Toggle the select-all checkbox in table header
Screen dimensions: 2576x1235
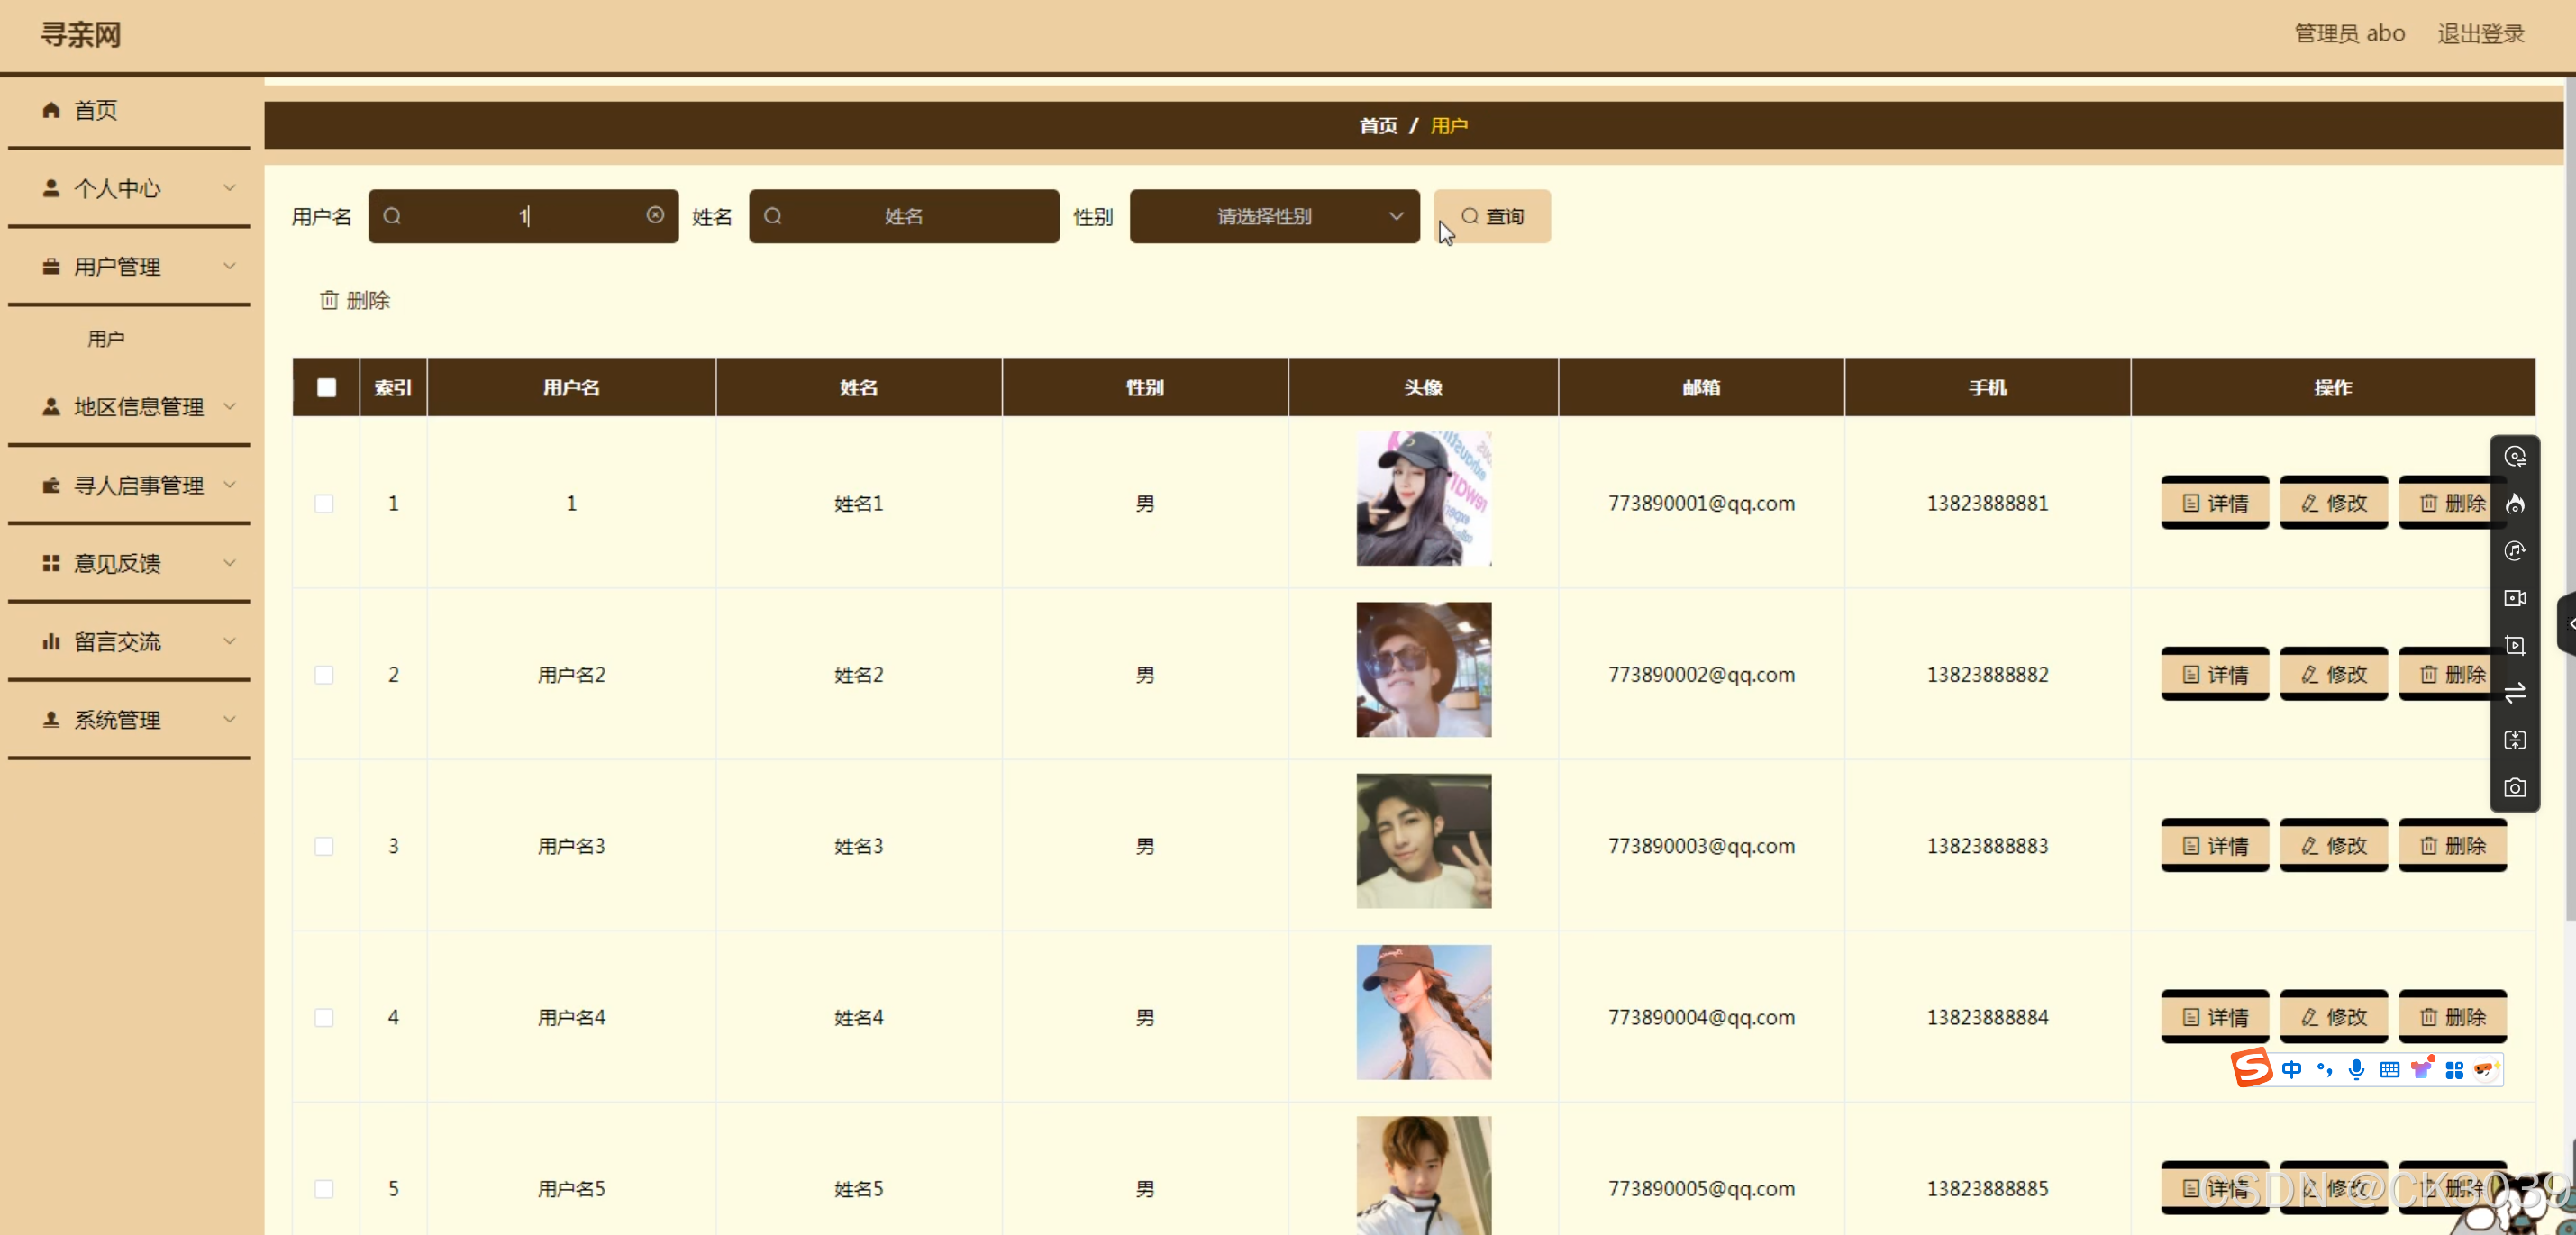[327, 388]
